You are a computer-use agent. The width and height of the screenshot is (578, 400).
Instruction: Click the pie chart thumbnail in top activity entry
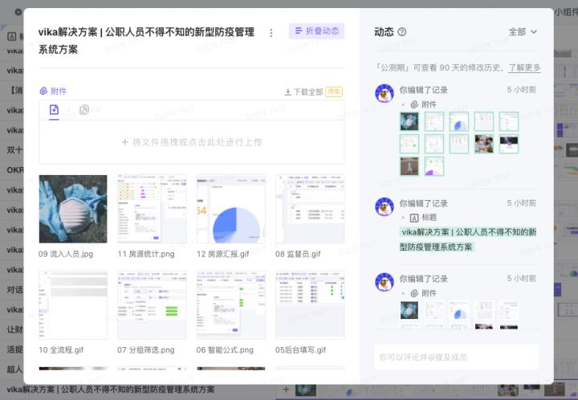coord(459,121)
